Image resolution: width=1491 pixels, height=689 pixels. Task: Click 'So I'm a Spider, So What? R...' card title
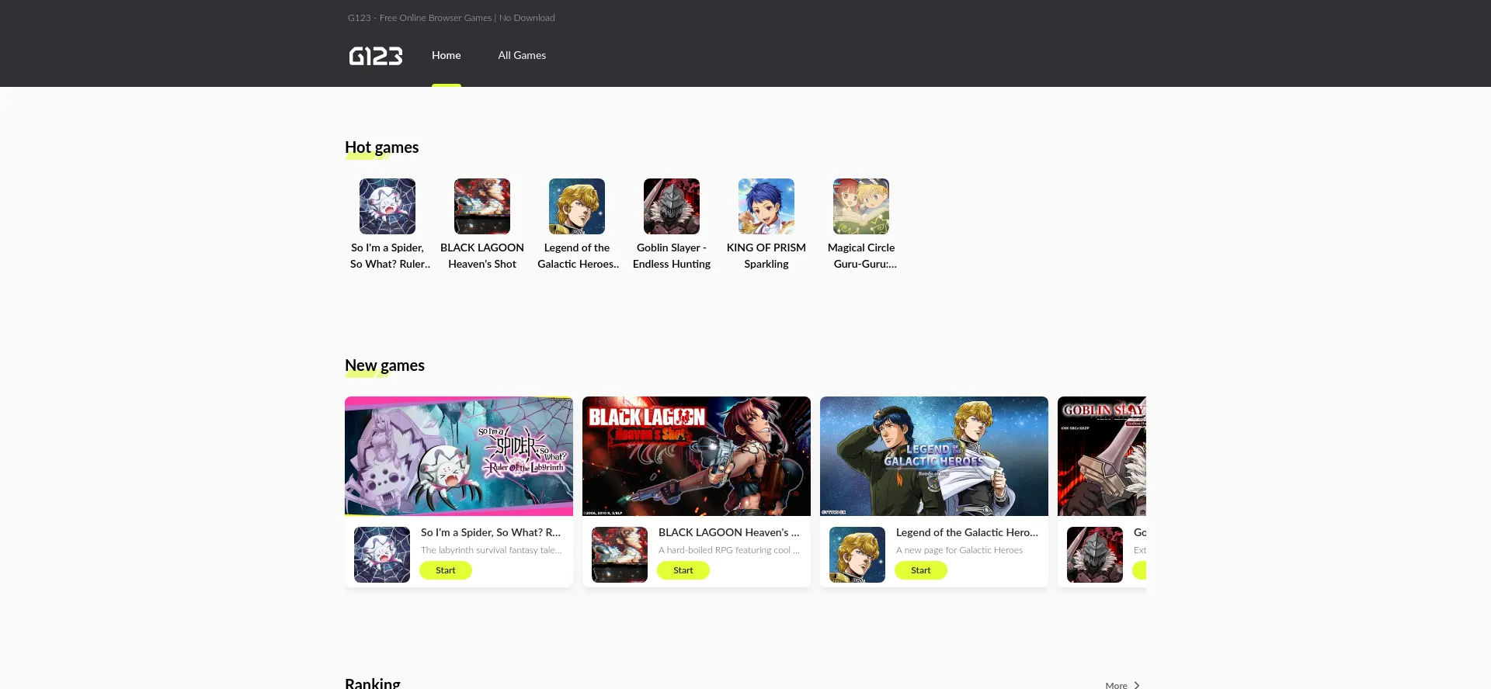tap(491, 532)
